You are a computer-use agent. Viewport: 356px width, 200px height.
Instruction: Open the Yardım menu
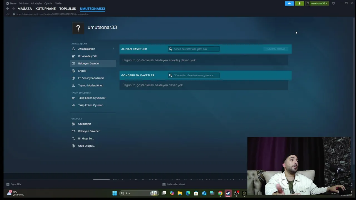pos(58,3)
